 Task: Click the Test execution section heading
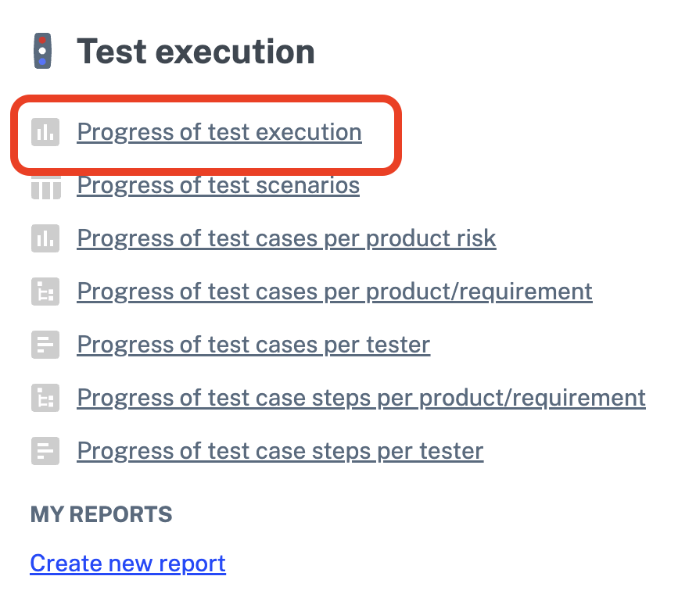click(x=196, y=52)
